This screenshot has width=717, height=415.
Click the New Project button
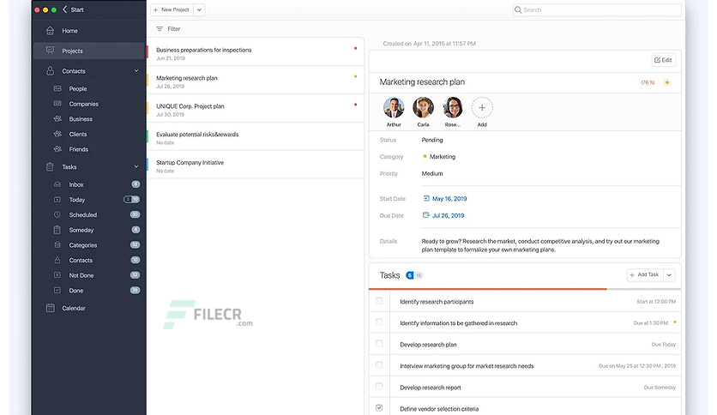point(172,9)
